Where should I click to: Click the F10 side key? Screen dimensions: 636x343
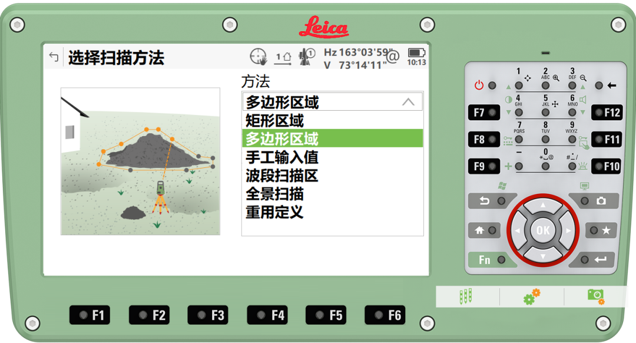click(607, 166)
